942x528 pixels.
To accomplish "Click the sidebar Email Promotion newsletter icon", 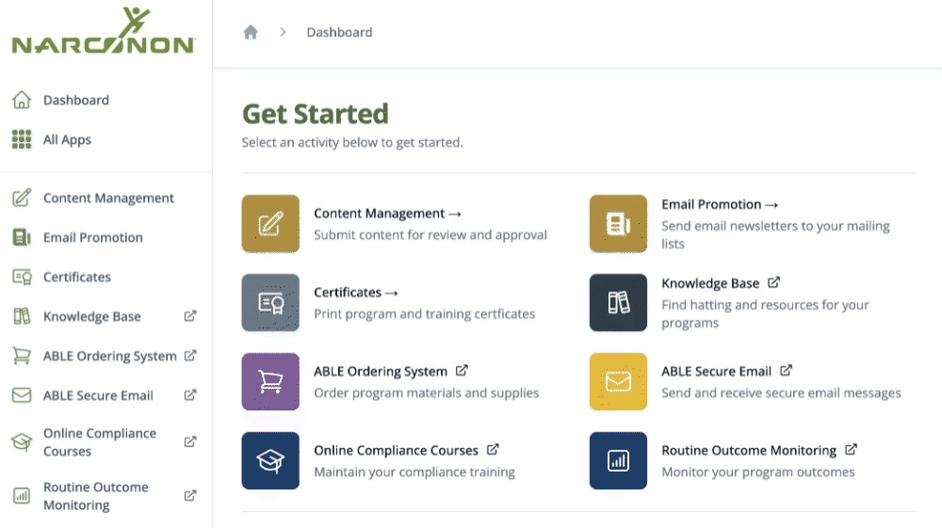I will 22,237.
